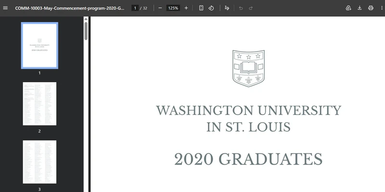Image resolution: width=385 pixels, height=192 pixels.
Task: Open the page 1 thumbnail
Action: tap(39, 45)
